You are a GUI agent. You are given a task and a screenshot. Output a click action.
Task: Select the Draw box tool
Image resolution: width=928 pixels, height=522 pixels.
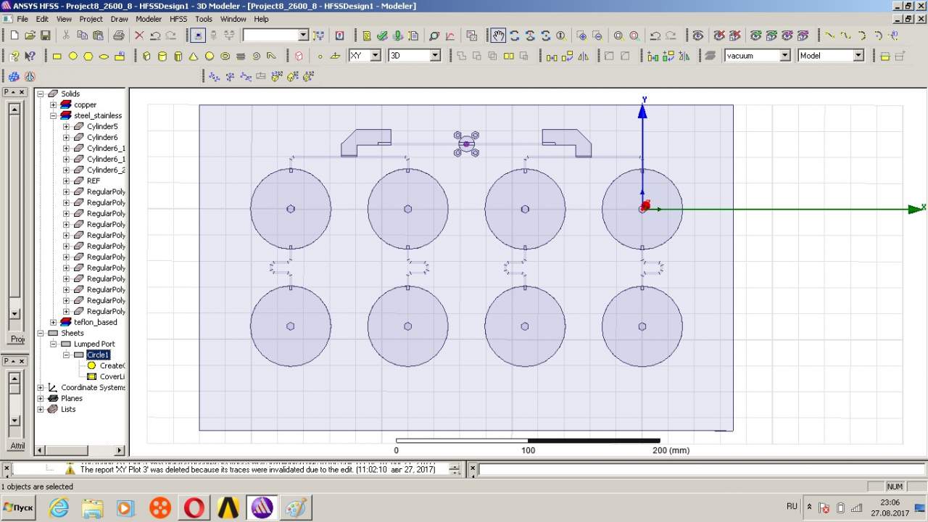pos(146,56)
